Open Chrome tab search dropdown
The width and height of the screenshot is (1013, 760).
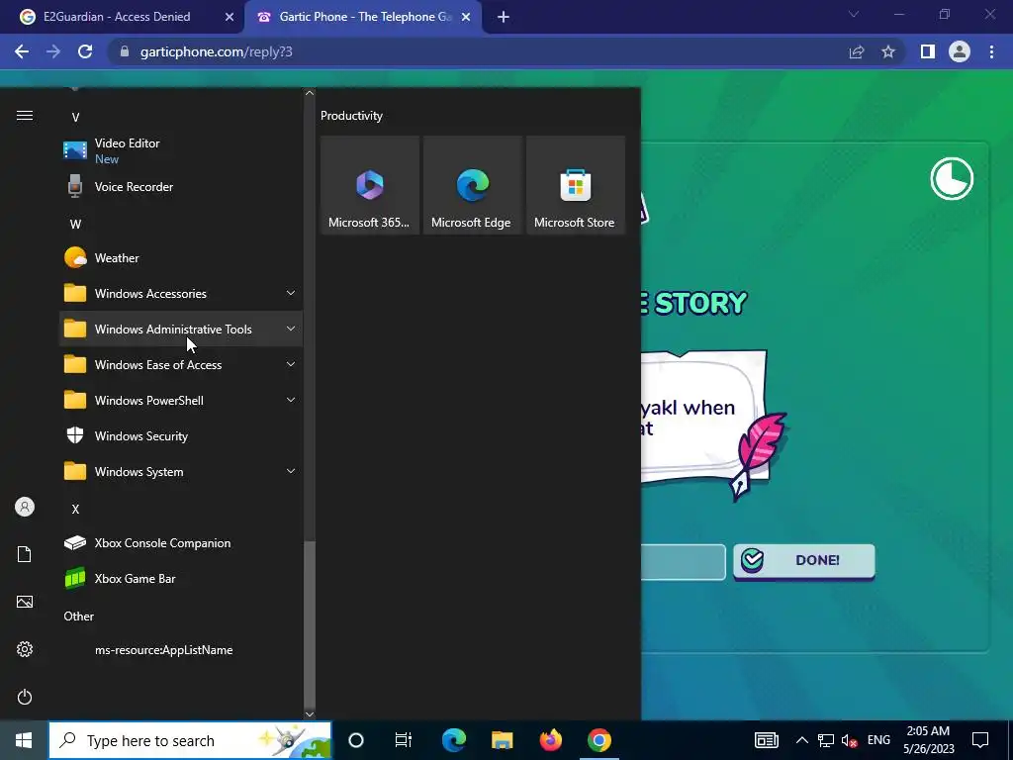(x=854, y=14)
